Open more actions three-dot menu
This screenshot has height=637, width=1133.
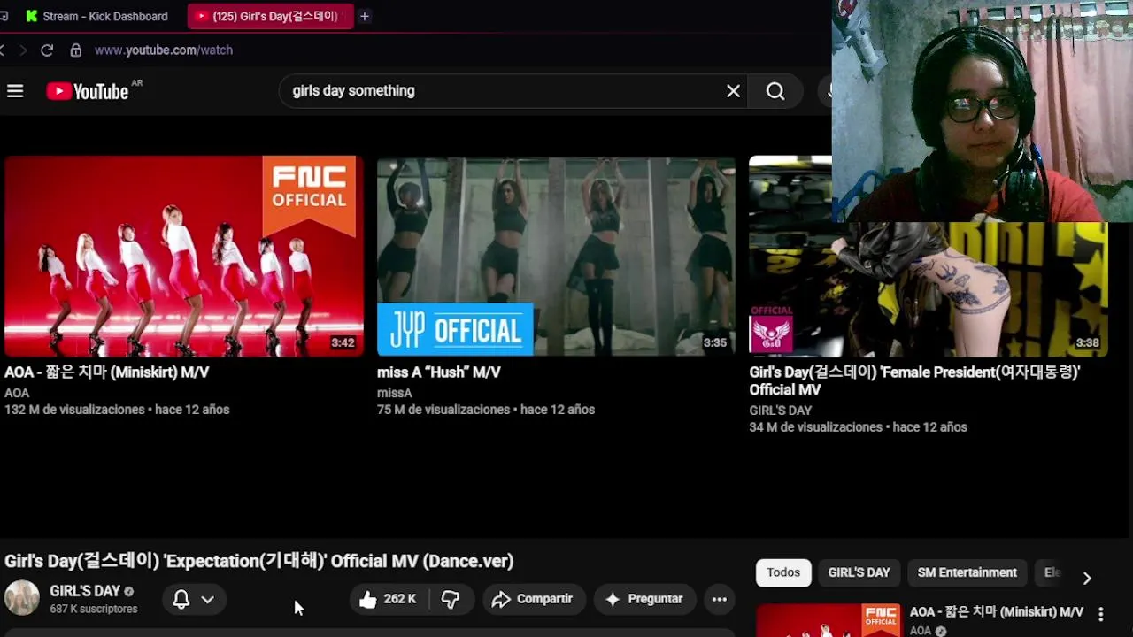coord(720,599)
